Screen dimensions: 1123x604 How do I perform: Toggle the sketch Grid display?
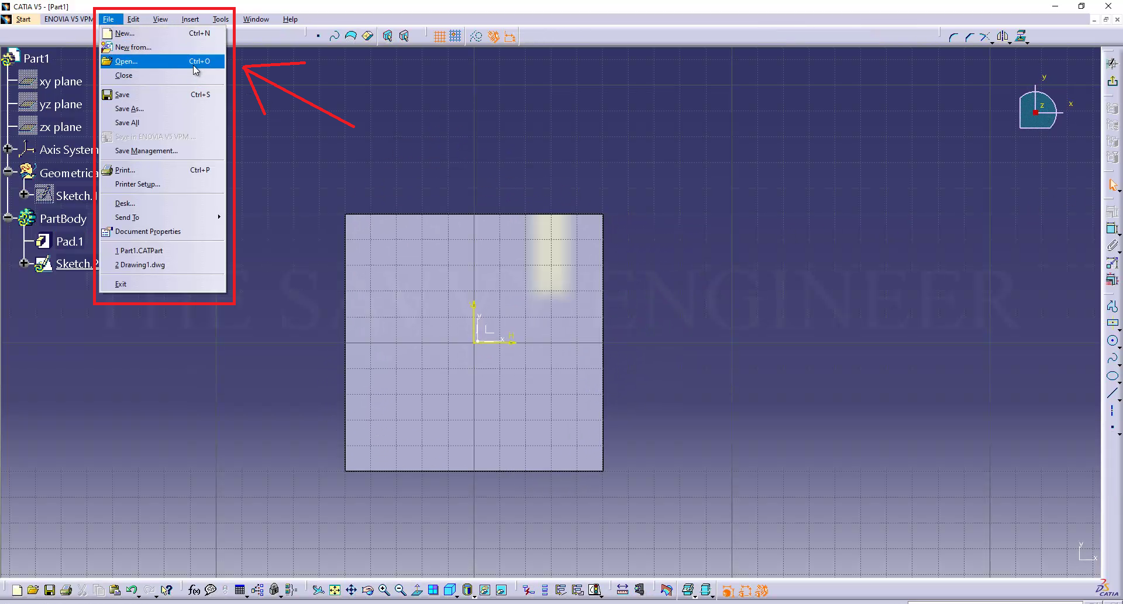[x=439, y=37]
